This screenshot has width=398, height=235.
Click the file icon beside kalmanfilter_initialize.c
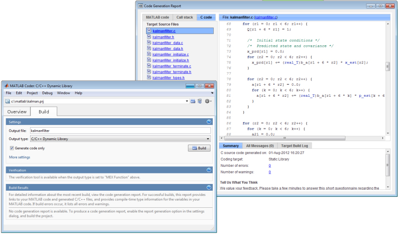[x=149, y=54]
